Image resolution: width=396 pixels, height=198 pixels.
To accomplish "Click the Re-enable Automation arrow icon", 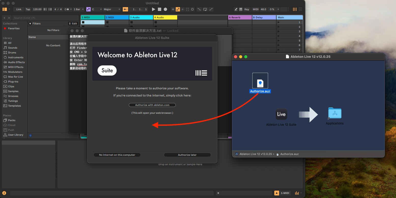I will (x=183, y=9).
